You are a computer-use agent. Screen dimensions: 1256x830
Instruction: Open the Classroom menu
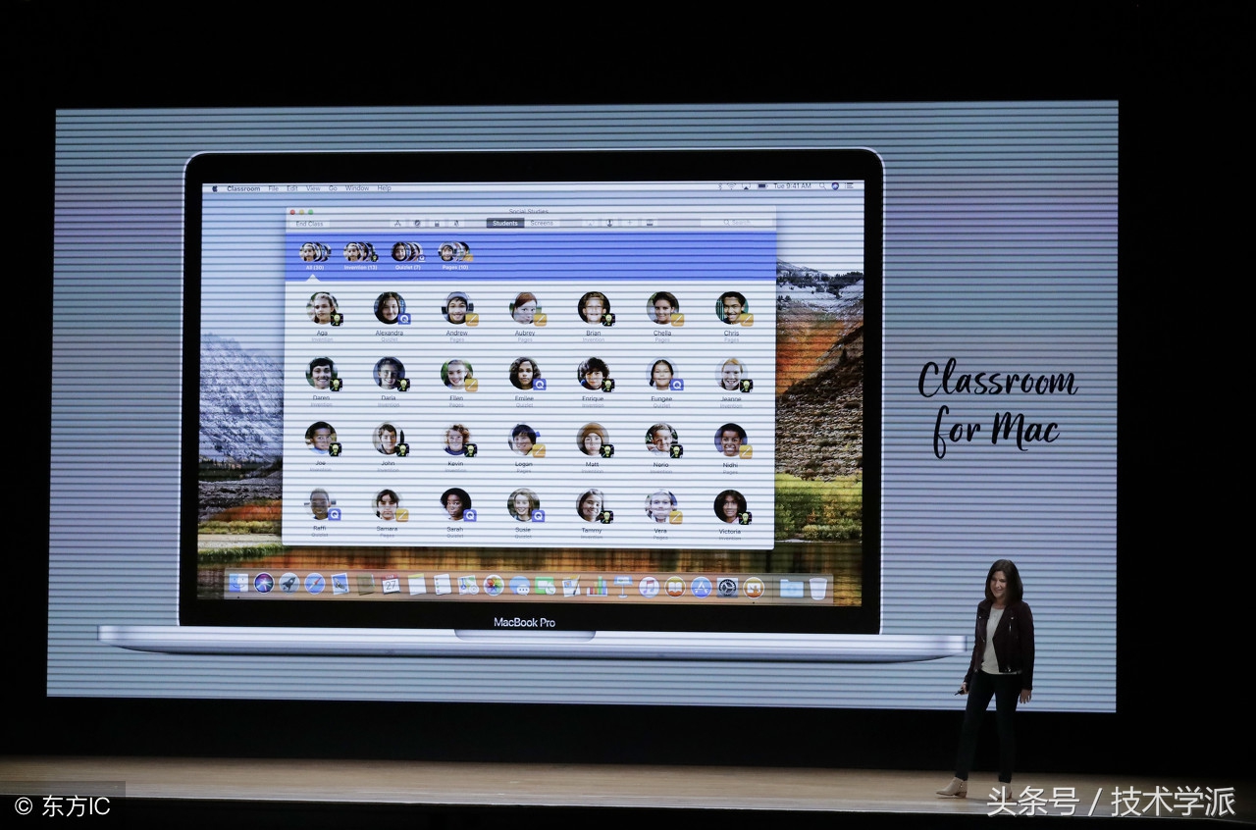[x=243, y=188]
